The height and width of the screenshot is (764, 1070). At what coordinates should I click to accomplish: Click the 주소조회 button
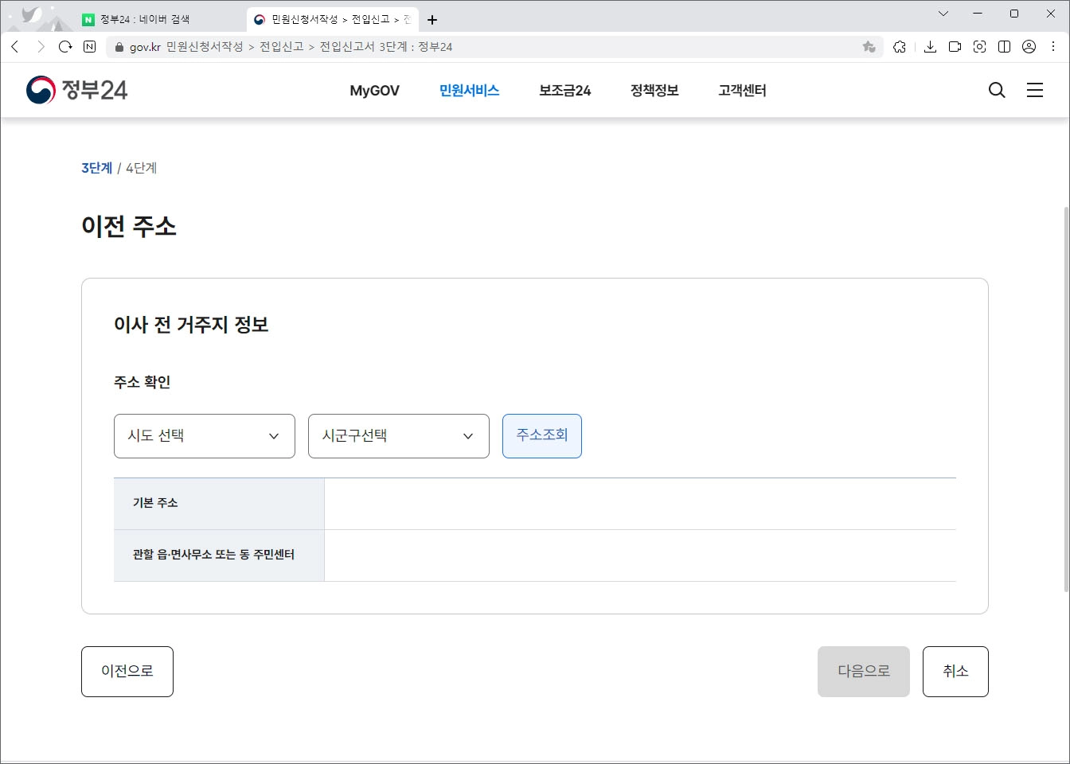coord(541,435)
